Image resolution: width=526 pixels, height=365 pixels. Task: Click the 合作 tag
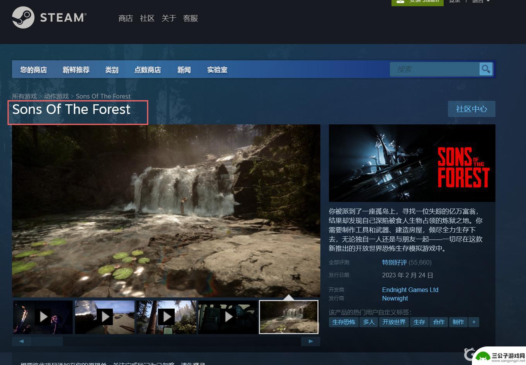click(439, 322)
